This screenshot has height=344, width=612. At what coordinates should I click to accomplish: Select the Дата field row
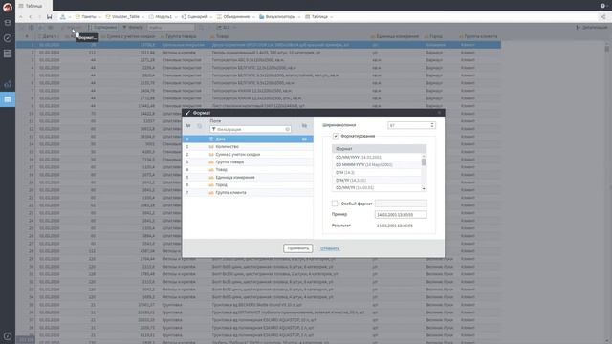point(248,139)
